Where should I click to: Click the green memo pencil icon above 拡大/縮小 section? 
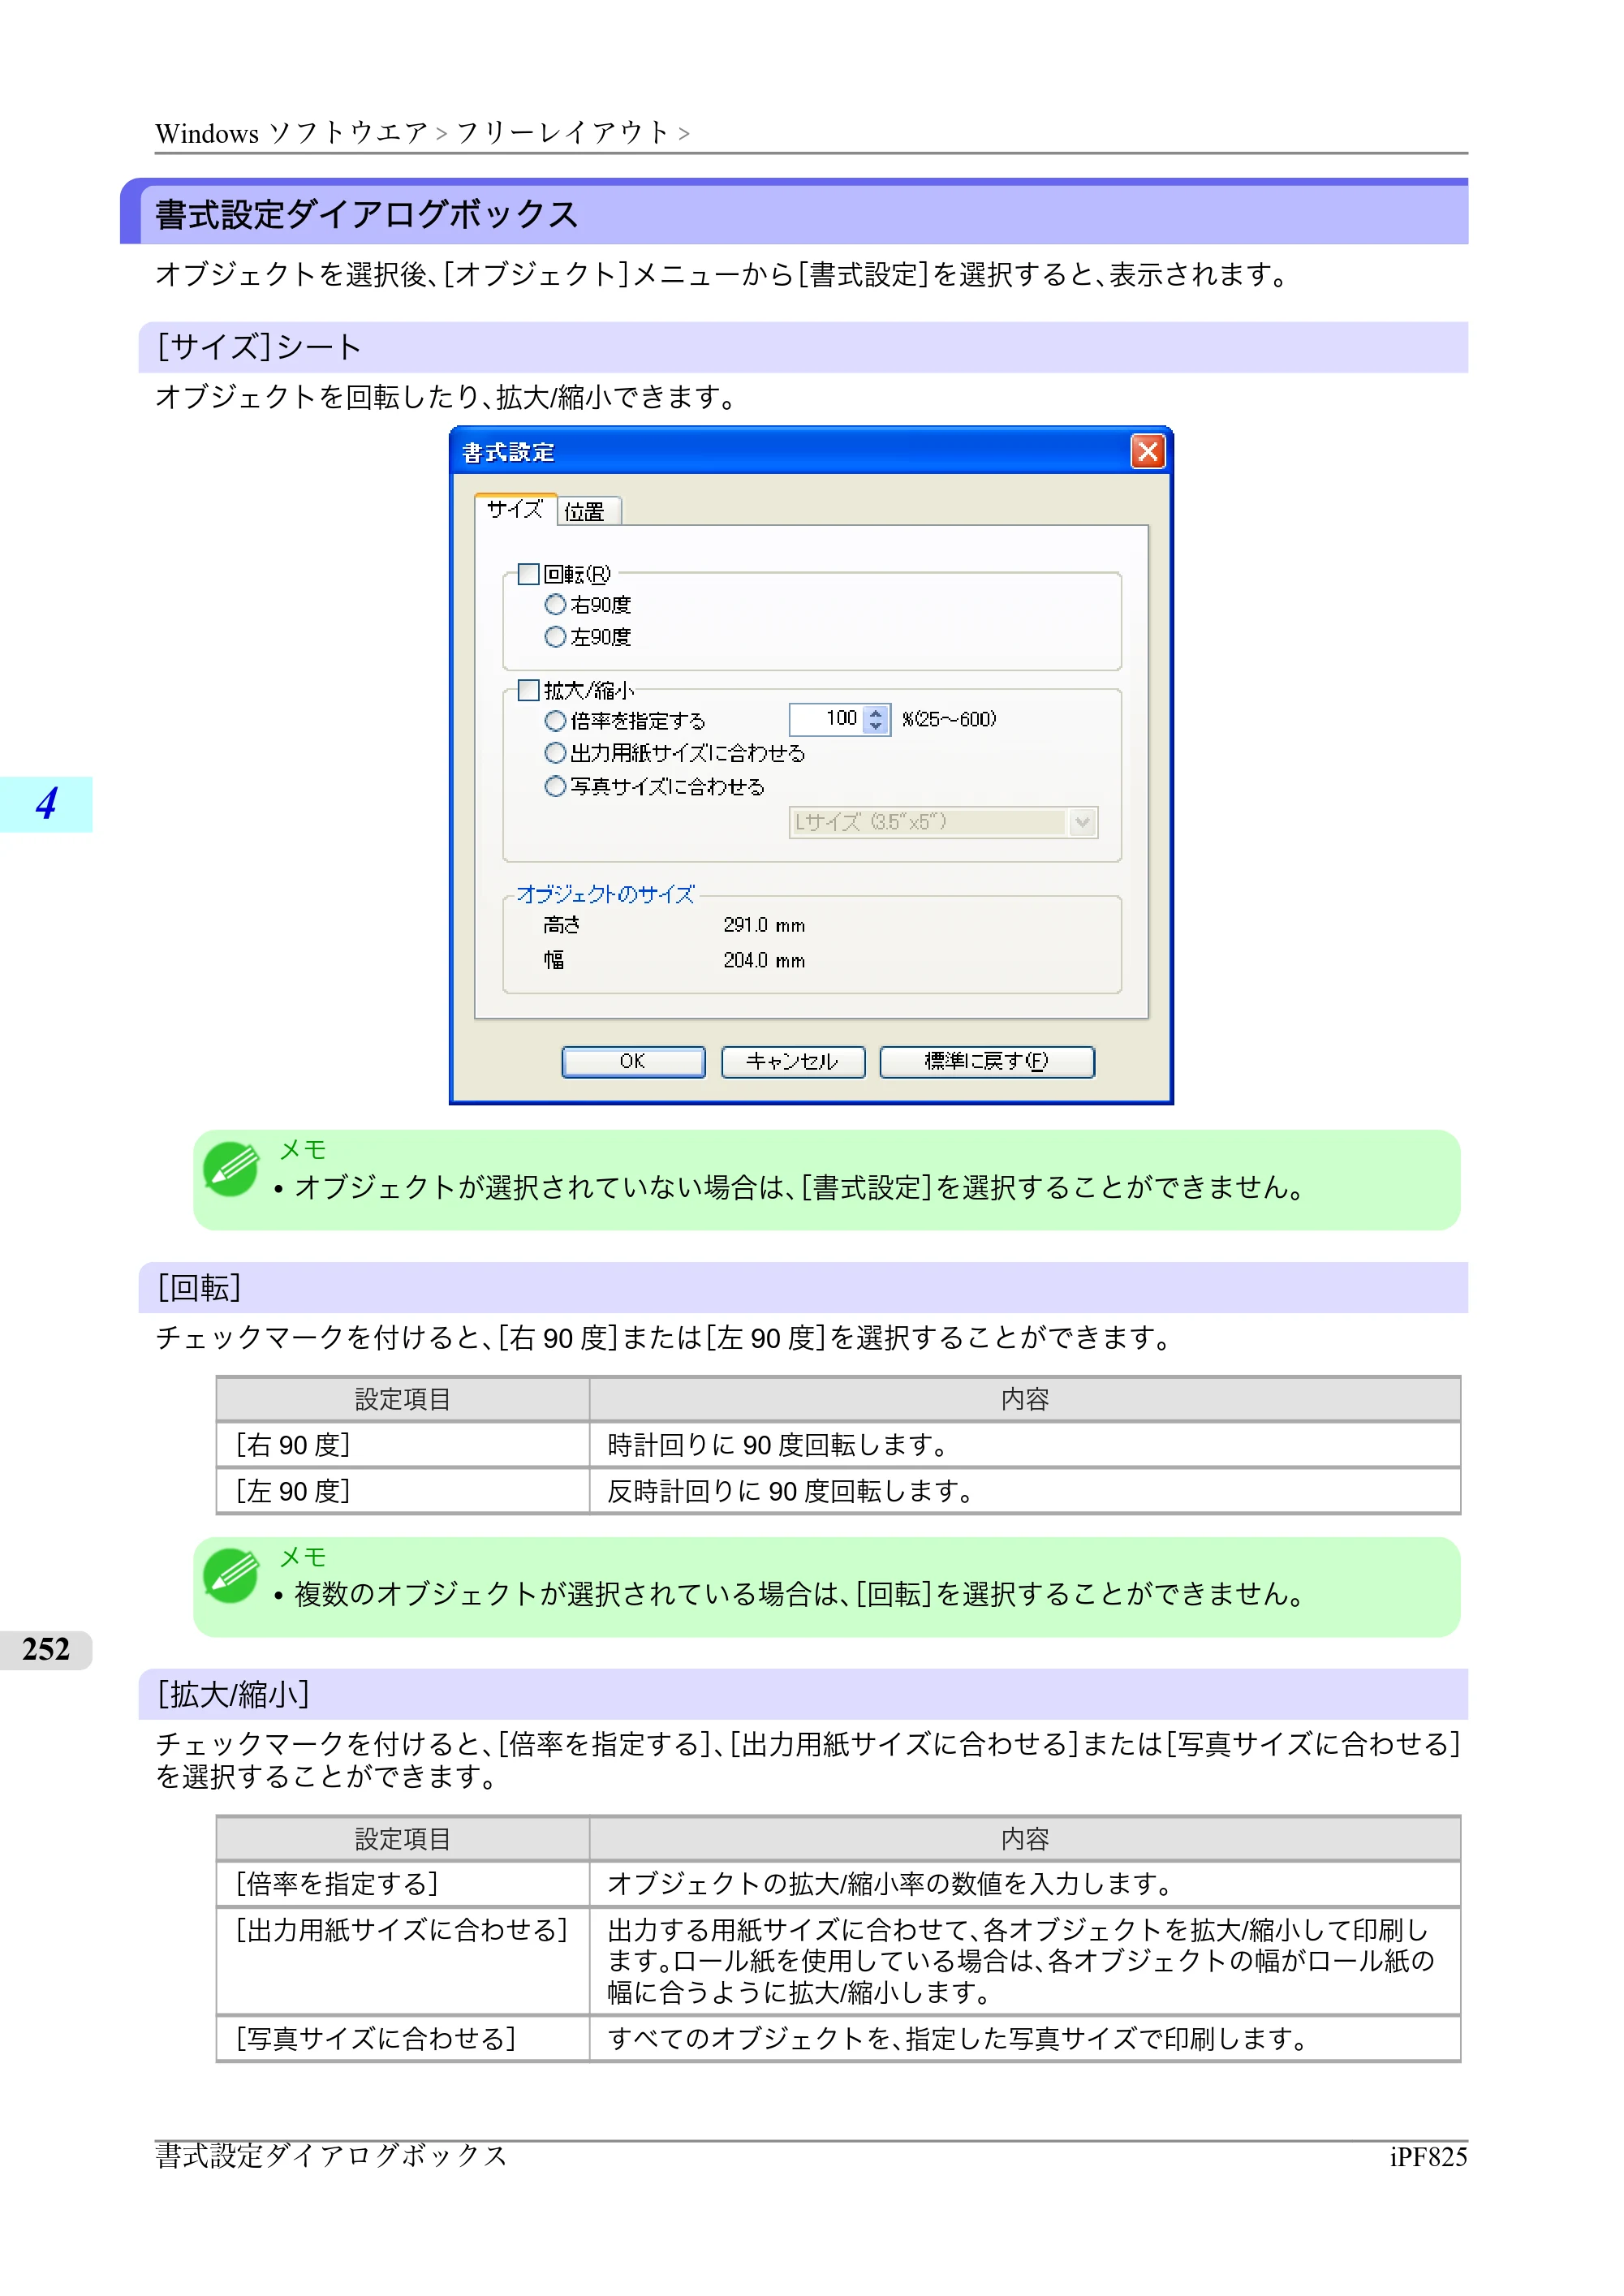(231, 1576)
